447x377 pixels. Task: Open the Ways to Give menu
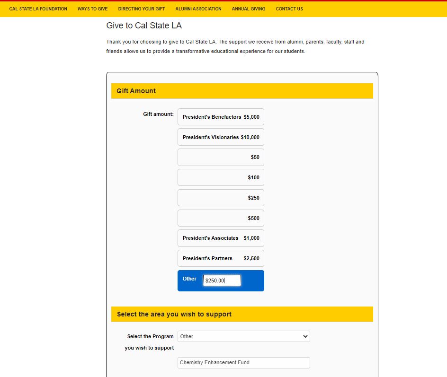[93, 9]
